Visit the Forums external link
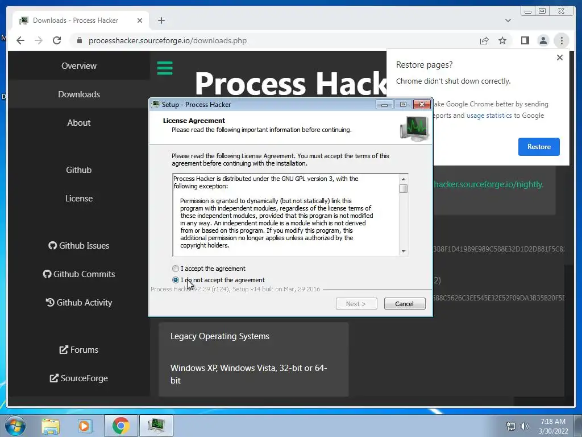 coord(78,350)
